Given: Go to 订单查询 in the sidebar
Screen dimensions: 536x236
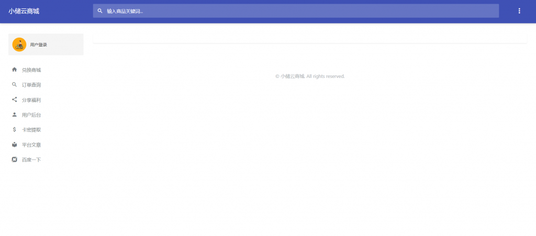Looking at the screenshot, I should click(x=31, y=85).
